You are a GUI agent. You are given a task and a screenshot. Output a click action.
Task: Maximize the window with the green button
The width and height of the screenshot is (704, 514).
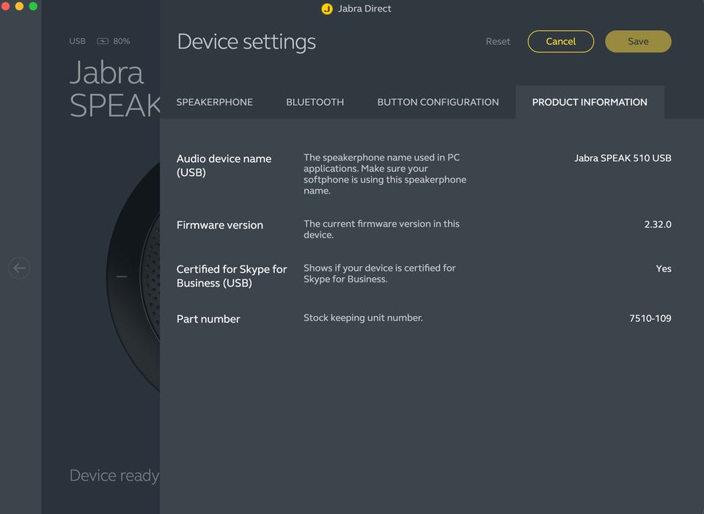[x=33, y=7]
